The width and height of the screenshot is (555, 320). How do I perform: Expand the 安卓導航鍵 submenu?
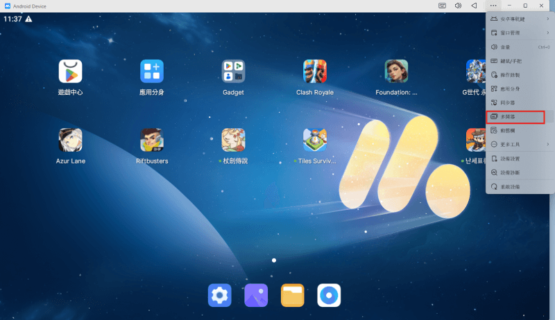pyautogui.click(x=520, y=19)
